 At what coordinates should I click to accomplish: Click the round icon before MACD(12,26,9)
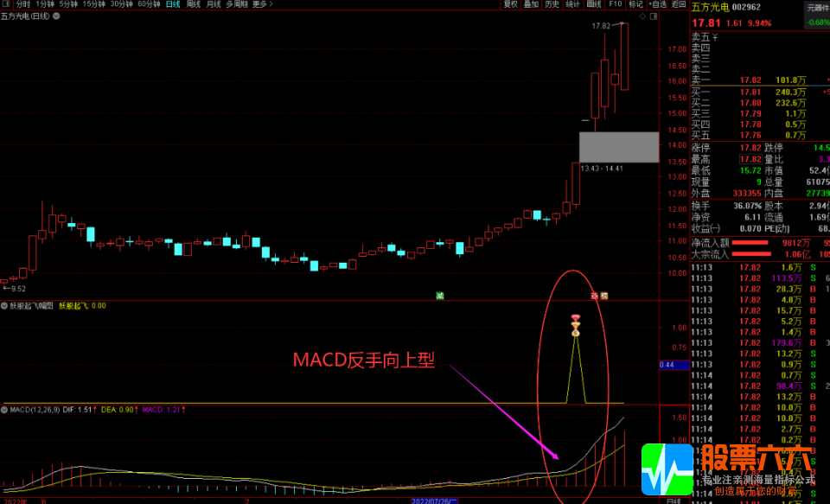(4, 408)
